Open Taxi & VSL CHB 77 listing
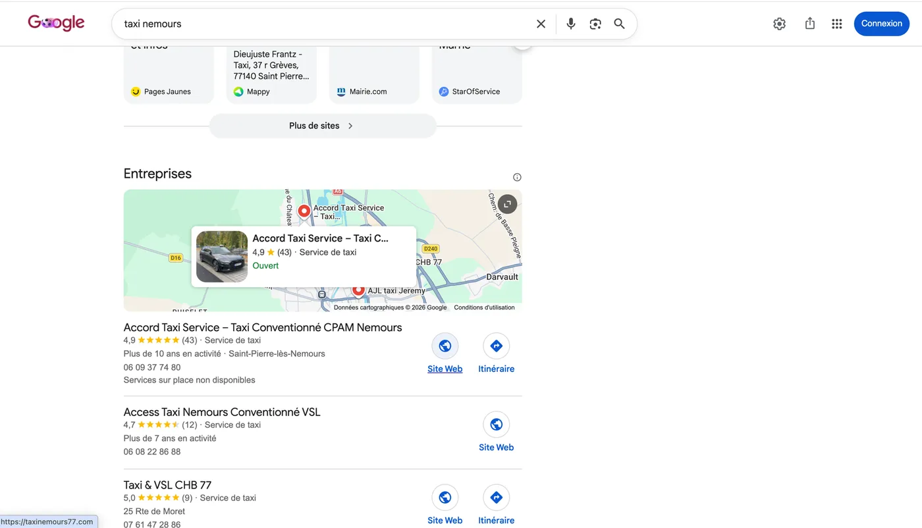The image size is (922, 528). [167, 485]
